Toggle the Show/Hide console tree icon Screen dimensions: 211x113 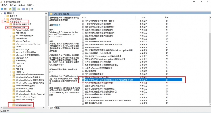14,9
